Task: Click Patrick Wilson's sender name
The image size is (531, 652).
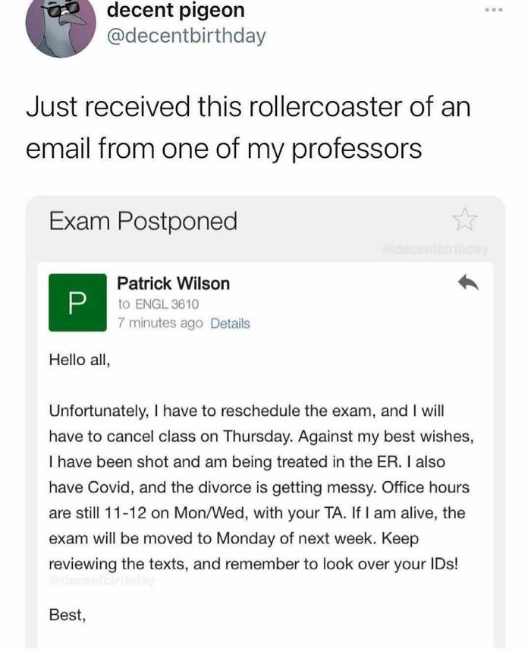Action: pos(174,284)
